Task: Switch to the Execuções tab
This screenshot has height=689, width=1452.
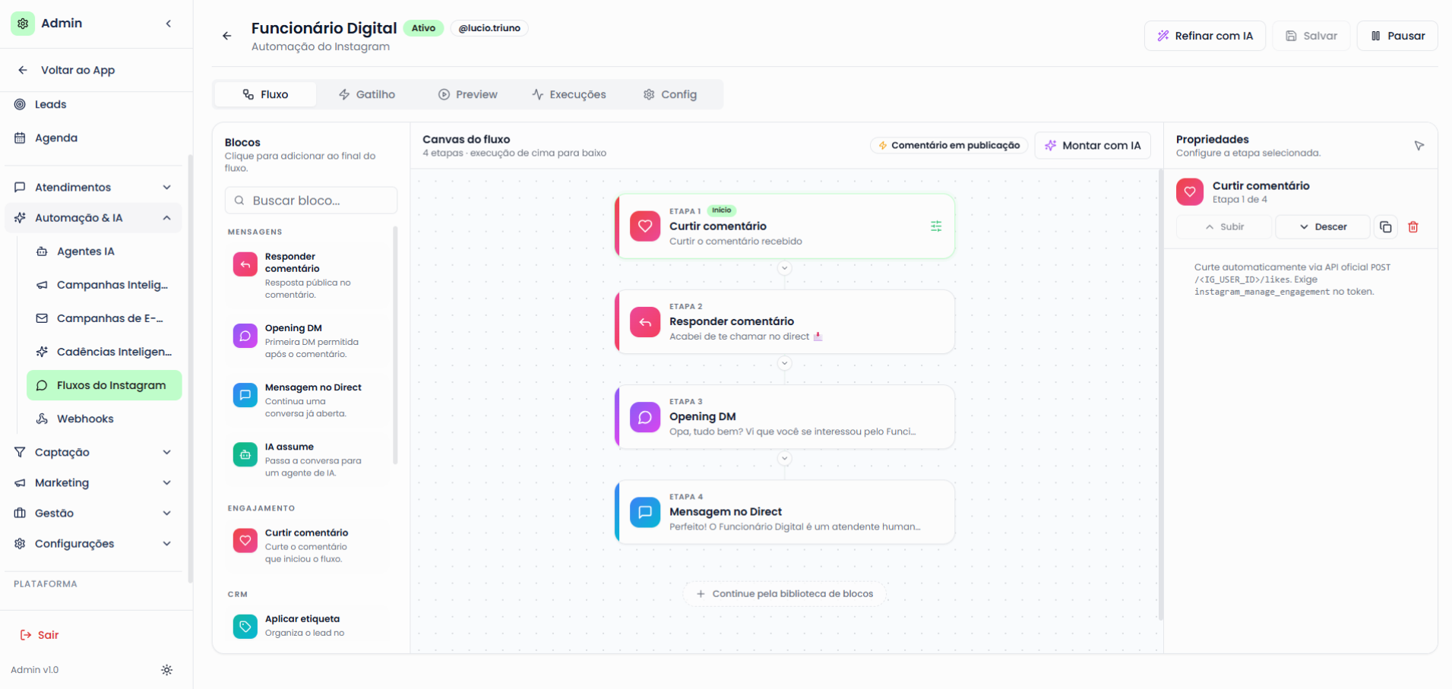Action: (x=569, y=94)
